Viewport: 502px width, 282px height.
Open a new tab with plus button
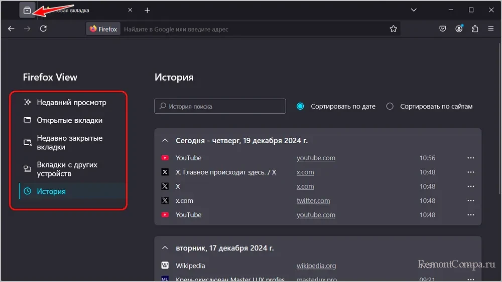147,10
